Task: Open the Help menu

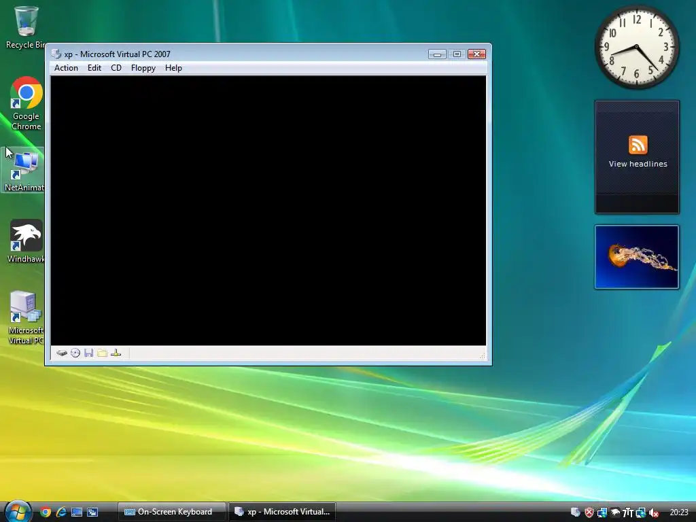Action: [173, 68]
